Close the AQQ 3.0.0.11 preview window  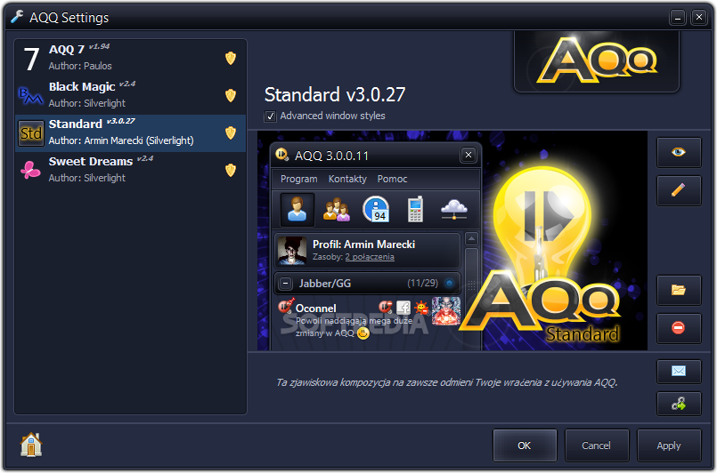pyautogui.click(x=468, y=156)
